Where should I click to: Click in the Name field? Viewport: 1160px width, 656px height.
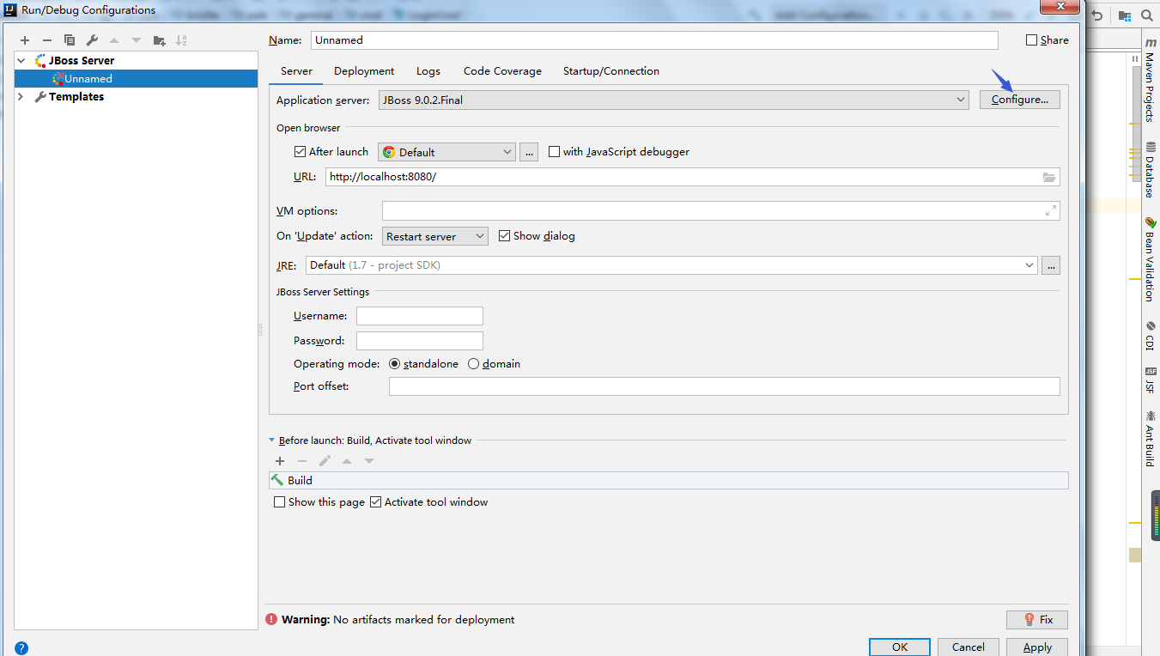[x=654, y=40]
